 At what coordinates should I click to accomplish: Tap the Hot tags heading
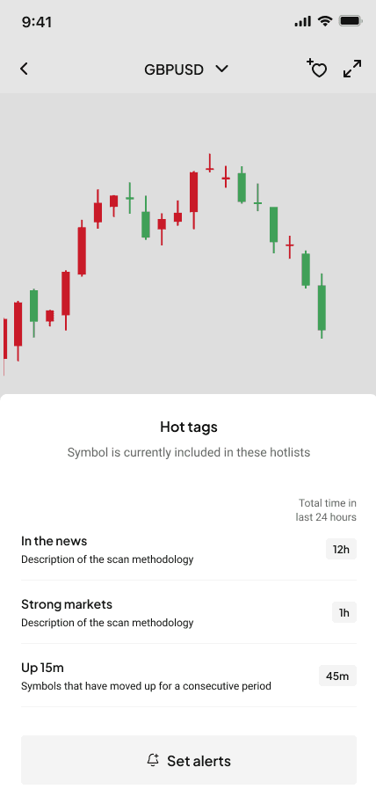(189, 427)
